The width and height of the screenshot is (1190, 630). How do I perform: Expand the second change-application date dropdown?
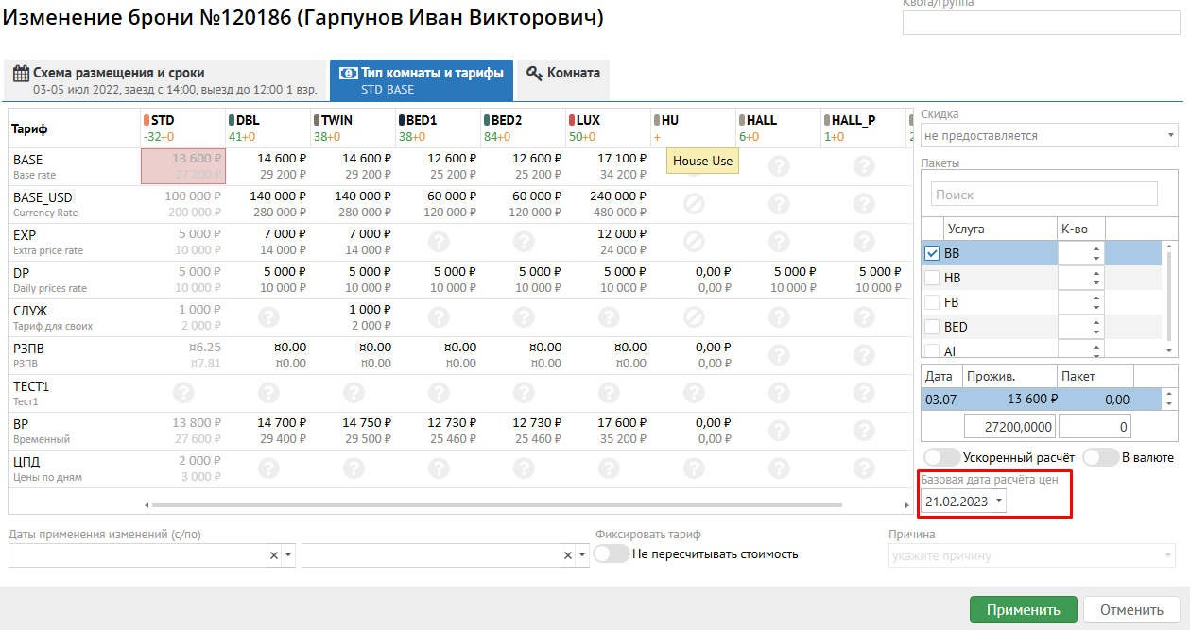tap(580, 555)
